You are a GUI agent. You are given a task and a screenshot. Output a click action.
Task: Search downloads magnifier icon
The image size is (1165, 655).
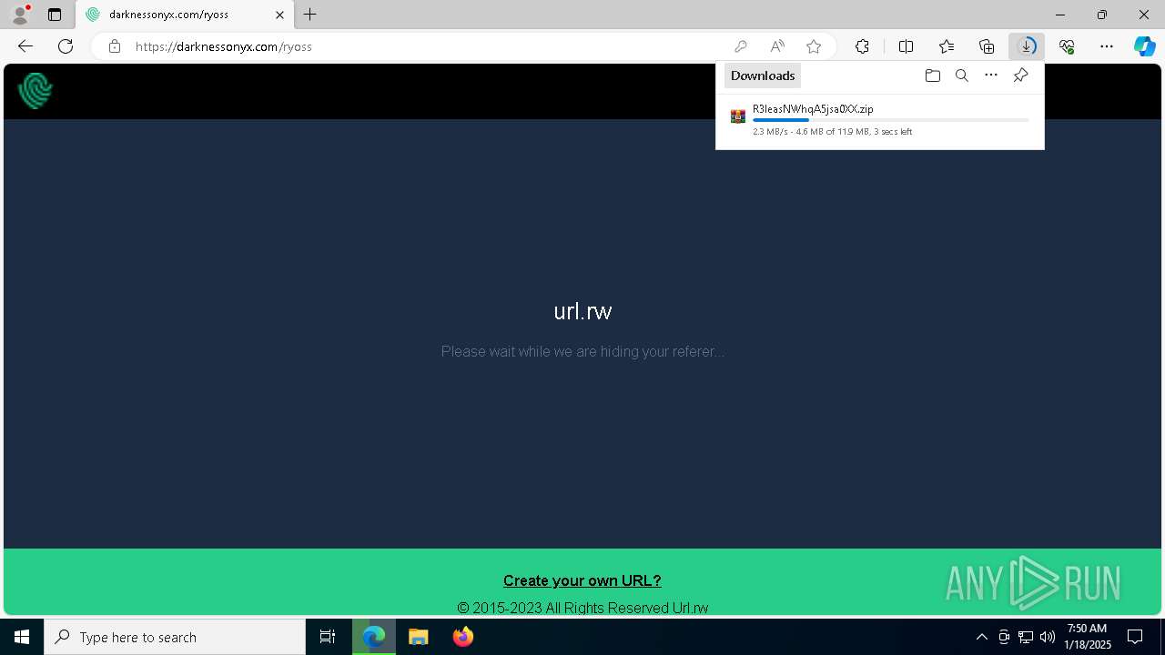[961, 76]
